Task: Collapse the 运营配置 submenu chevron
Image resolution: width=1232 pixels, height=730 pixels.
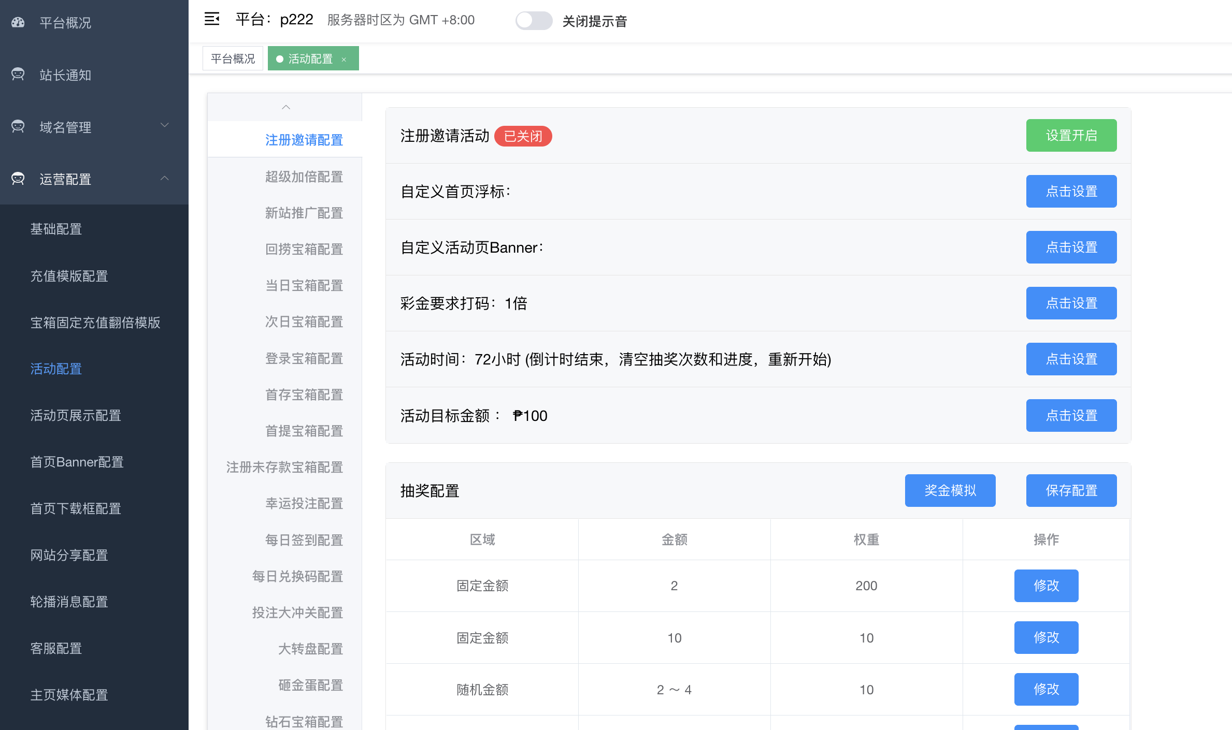Action: tap(165, 178)
